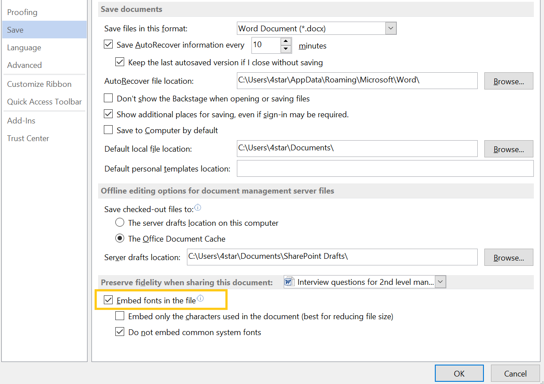
Task: Open the Proofing options category
Action: click(x=22, y=12)
